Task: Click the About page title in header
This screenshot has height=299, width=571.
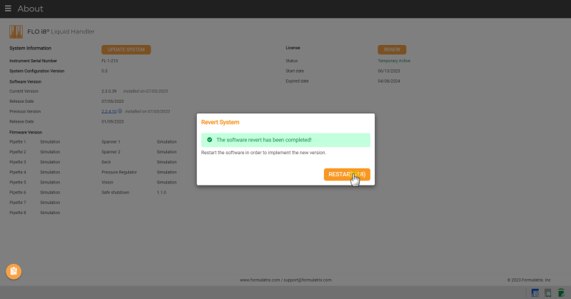Action: tap(30, 9)
